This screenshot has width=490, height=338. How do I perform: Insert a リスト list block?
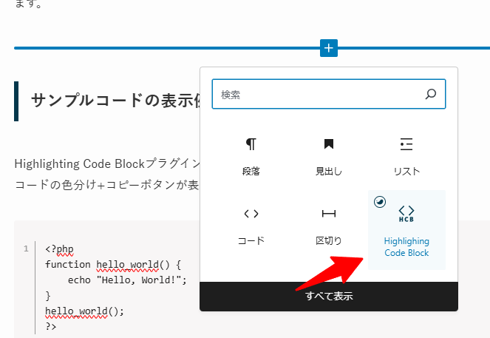[x=406, y=157]
